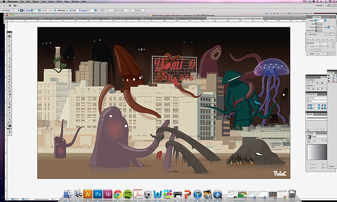337x202 pixels.
Task: Open the Window menu
Action: (x=75, y=1)
